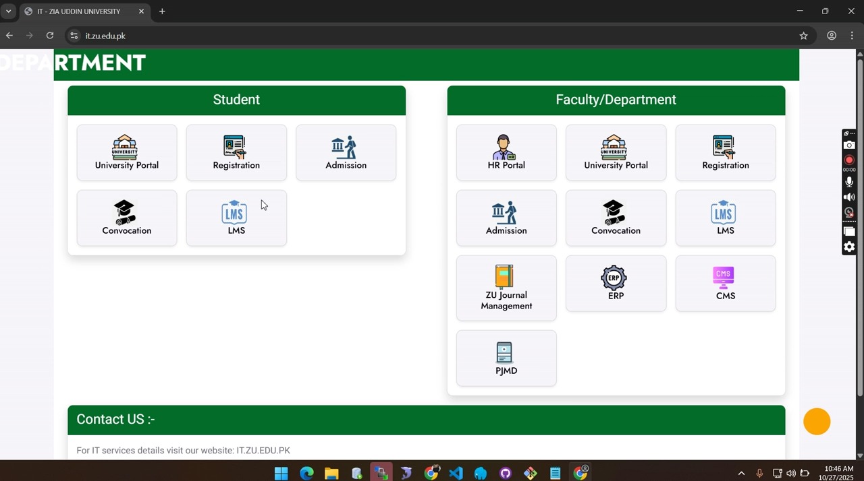Click the Student section header

(236, 100)
